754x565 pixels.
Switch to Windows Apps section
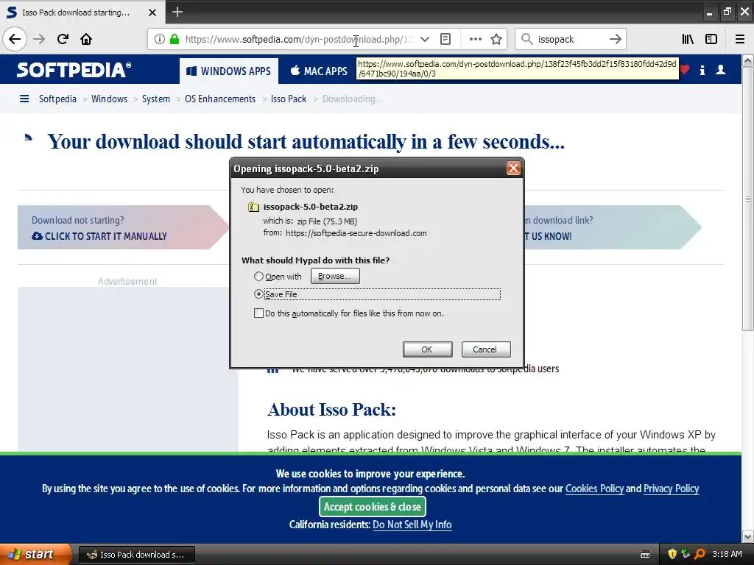click(x=228, y=71)
